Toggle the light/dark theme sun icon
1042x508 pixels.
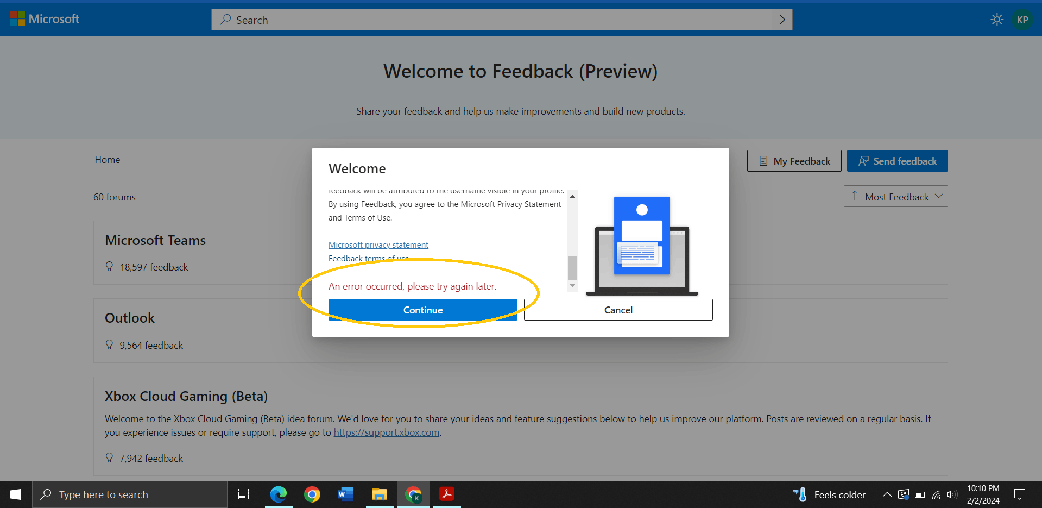click(x=997, y=20)
